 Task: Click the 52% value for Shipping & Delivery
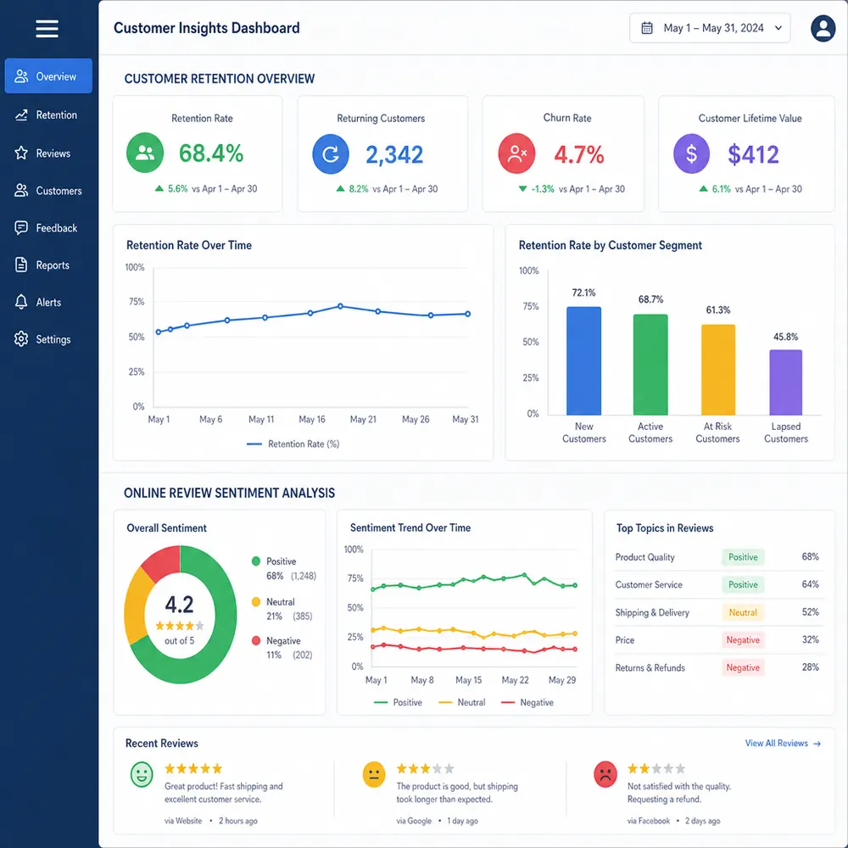(x=810, y=611)
